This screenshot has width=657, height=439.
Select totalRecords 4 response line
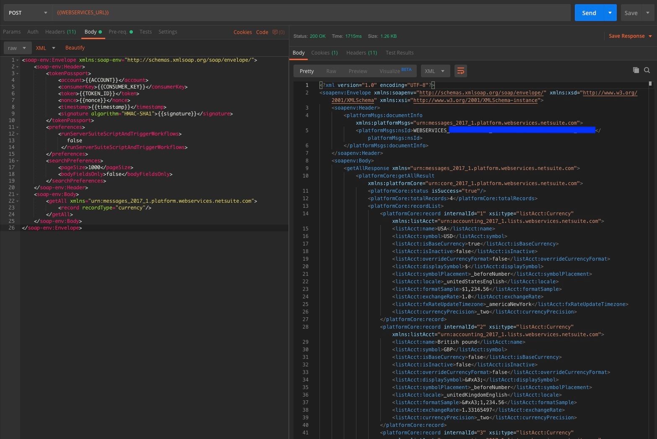click(x=452, y=199)
